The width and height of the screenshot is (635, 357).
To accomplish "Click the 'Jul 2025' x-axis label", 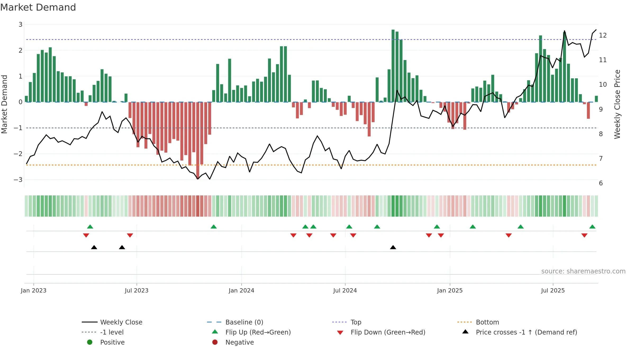I will point(553,291).
